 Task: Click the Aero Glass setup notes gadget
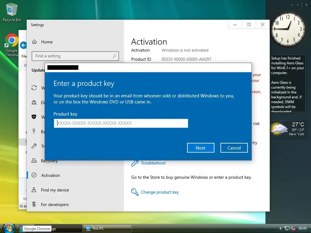288,84
